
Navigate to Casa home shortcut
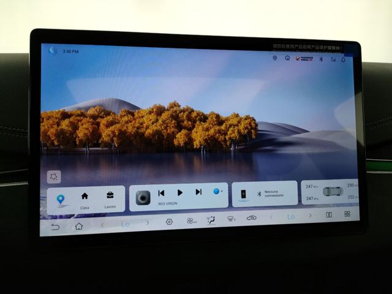pos(85,198)
